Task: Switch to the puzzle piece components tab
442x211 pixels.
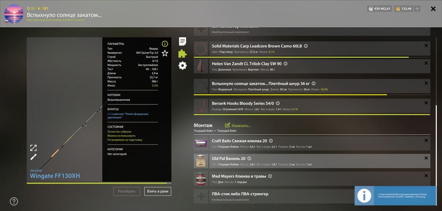Action: point(182,53)
